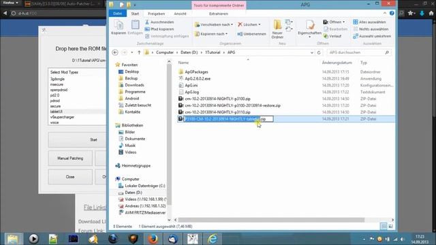This screenshot has height=245, width=436.
Task: Click the media player taskbar icon
Action: coord(33,239)
